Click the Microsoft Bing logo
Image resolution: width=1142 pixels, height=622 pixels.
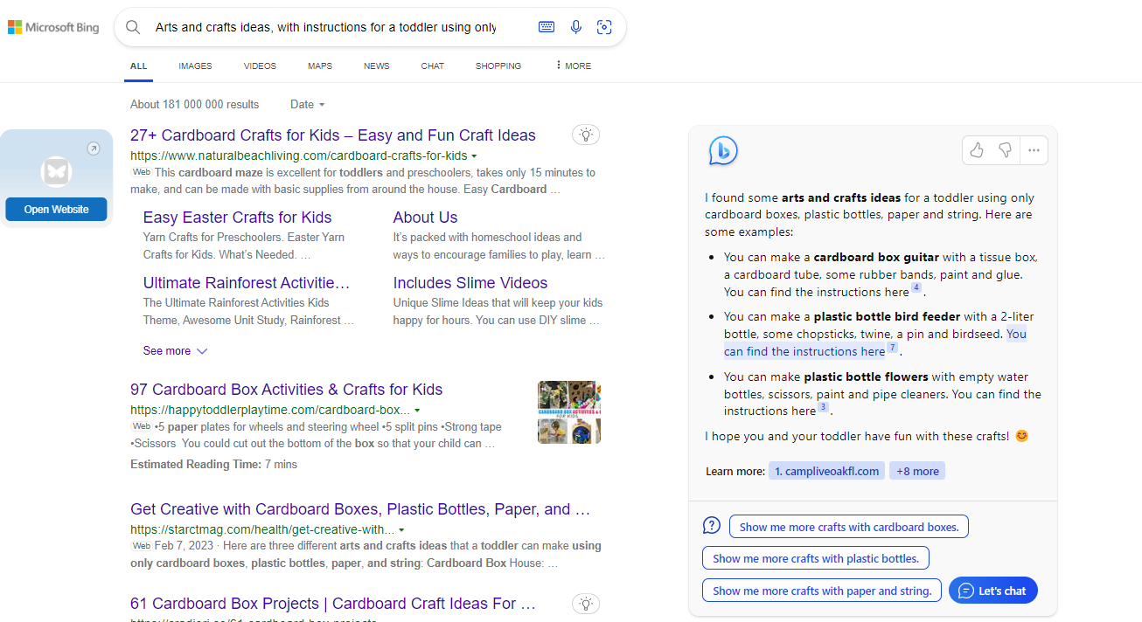tap(53, 27)
